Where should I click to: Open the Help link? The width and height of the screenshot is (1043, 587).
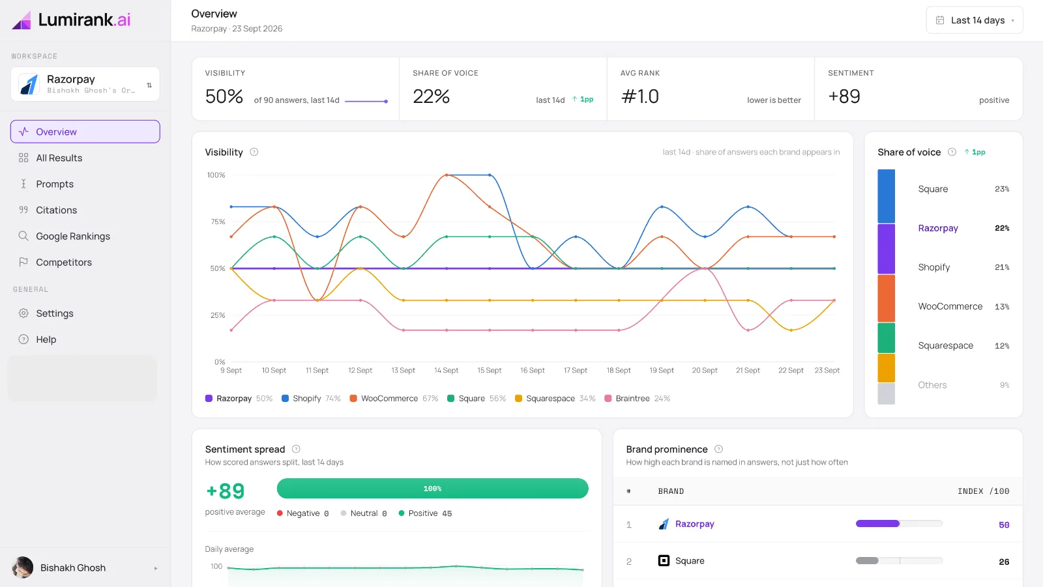point(85,339)
